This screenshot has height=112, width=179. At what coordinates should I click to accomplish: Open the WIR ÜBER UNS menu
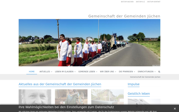coord(107,72)
